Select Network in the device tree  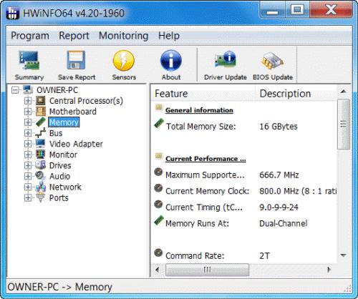pyautogui.click(x=65, y=187)
